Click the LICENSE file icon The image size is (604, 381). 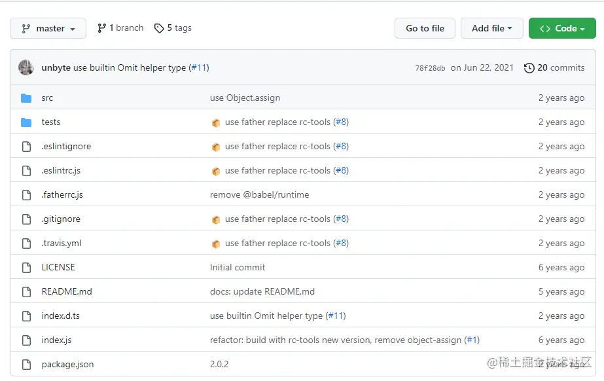point(26,268)
